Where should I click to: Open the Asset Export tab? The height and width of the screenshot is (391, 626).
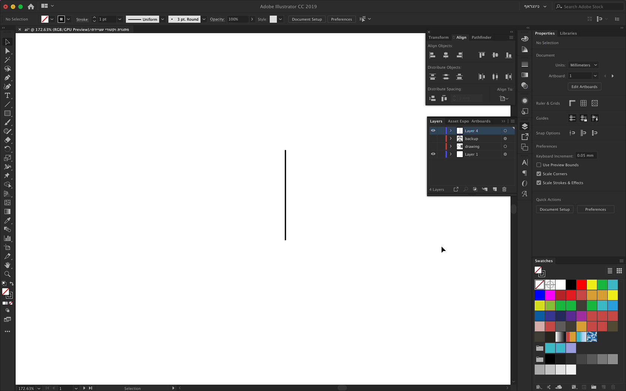point(458,121)
